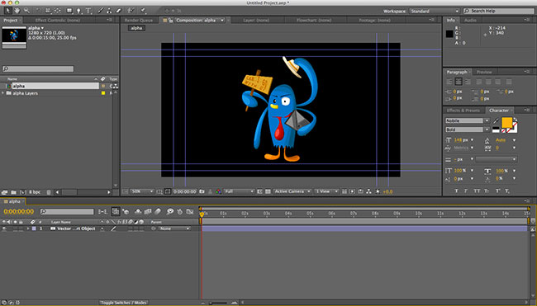
Task: Switch to the Effects & Presets tab
Action: (463, 111)
